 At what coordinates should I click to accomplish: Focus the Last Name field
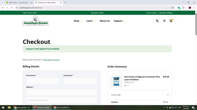80,81
